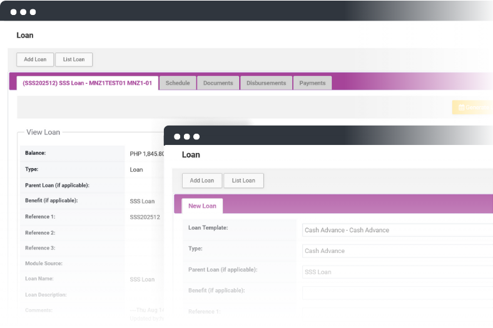The image size is (493, 328).
Task: Click the empty Benefit (if applicable) field
Action: coord(397,292)
